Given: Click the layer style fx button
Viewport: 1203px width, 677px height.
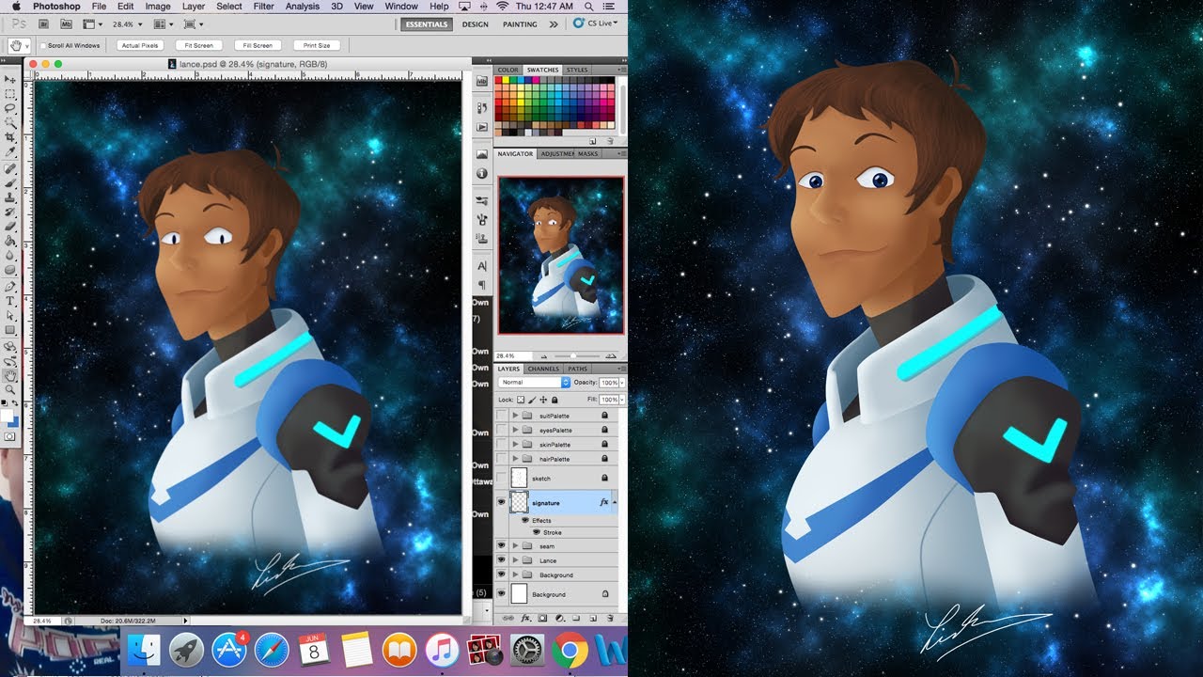Looking at the screenshot, I should pos(526,618).
